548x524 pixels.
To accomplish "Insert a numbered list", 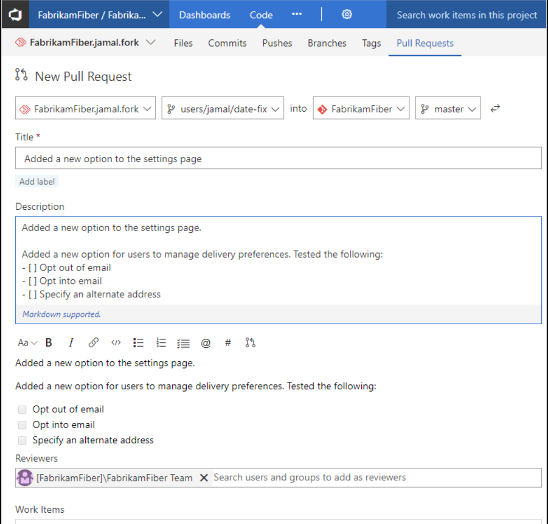I will click(160, 343).
